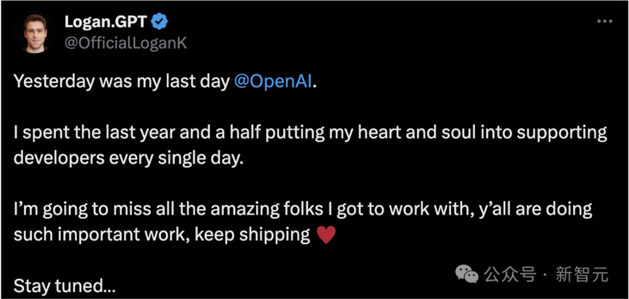
Task: Open the @OpenAI mention link
Action: pos(272,83)
